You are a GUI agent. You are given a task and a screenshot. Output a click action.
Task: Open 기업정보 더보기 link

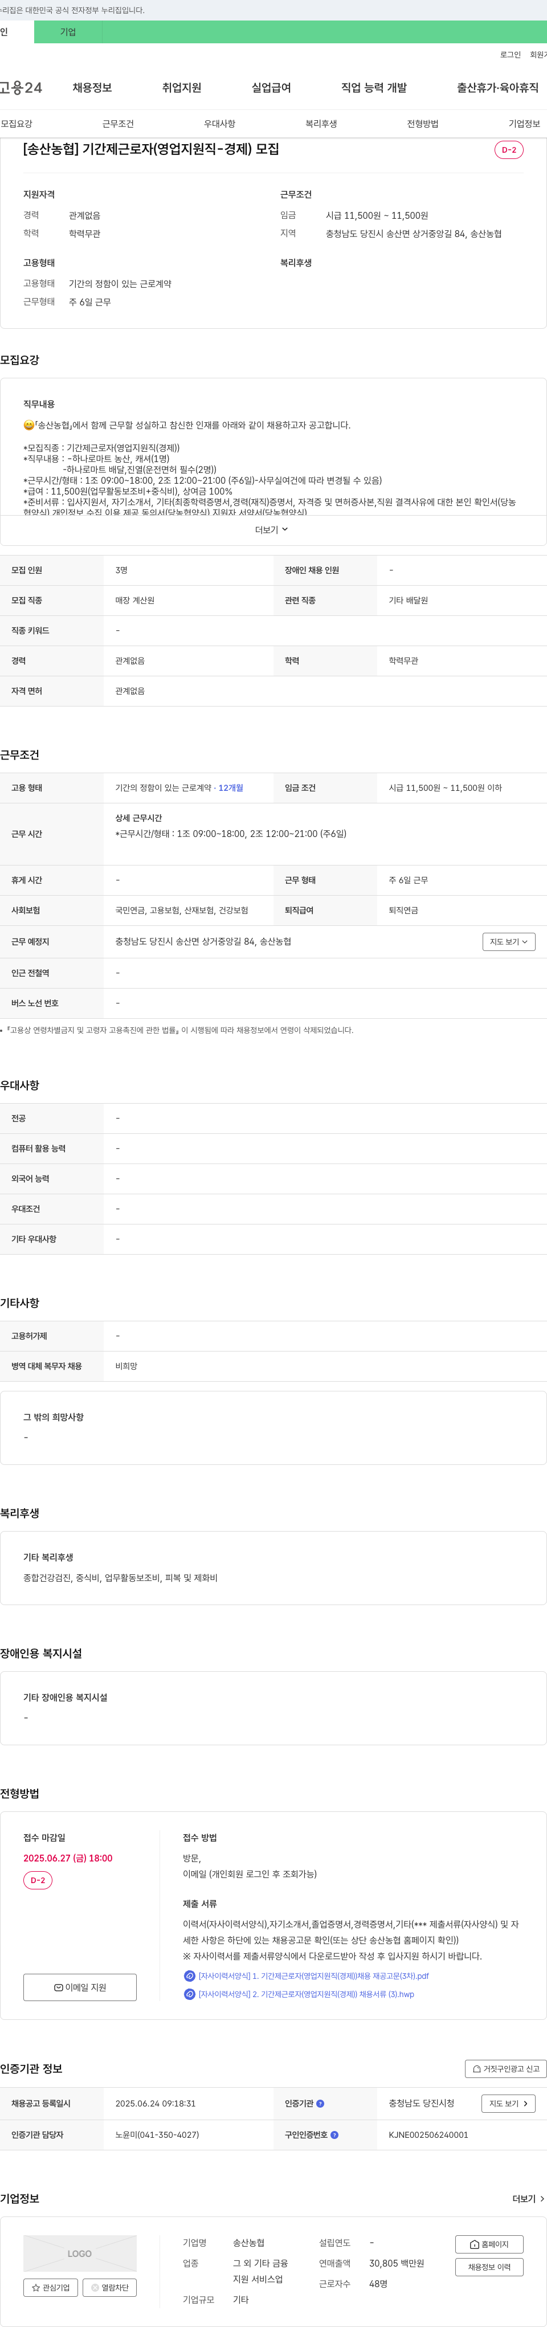[528, 2199]
